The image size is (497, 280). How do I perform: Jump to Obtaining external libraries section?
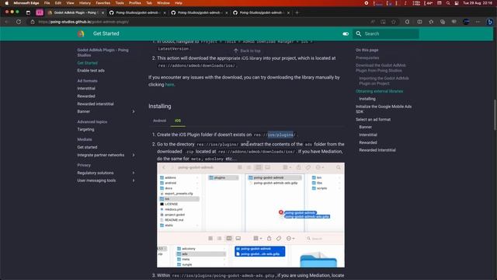pyautogui.click(x=380, y=91)
